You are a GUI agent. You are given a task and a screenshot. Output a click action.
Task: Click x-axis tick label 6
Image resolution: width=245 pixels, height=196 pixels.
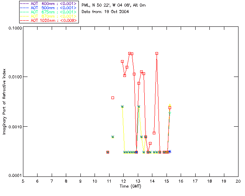click(x=38, y=181)
